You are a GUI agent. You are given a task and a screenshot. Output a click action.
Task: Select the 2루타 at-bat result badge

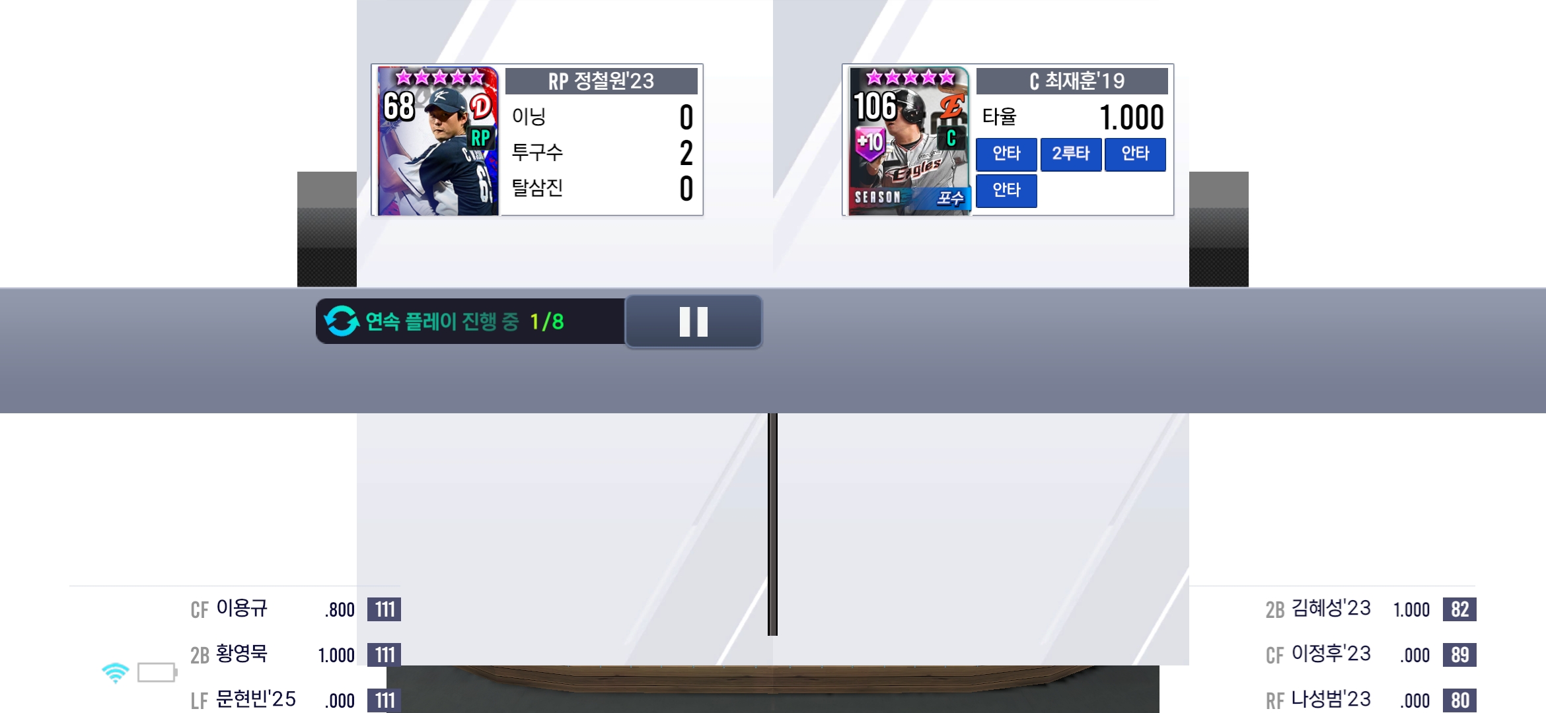(1071, 154)
